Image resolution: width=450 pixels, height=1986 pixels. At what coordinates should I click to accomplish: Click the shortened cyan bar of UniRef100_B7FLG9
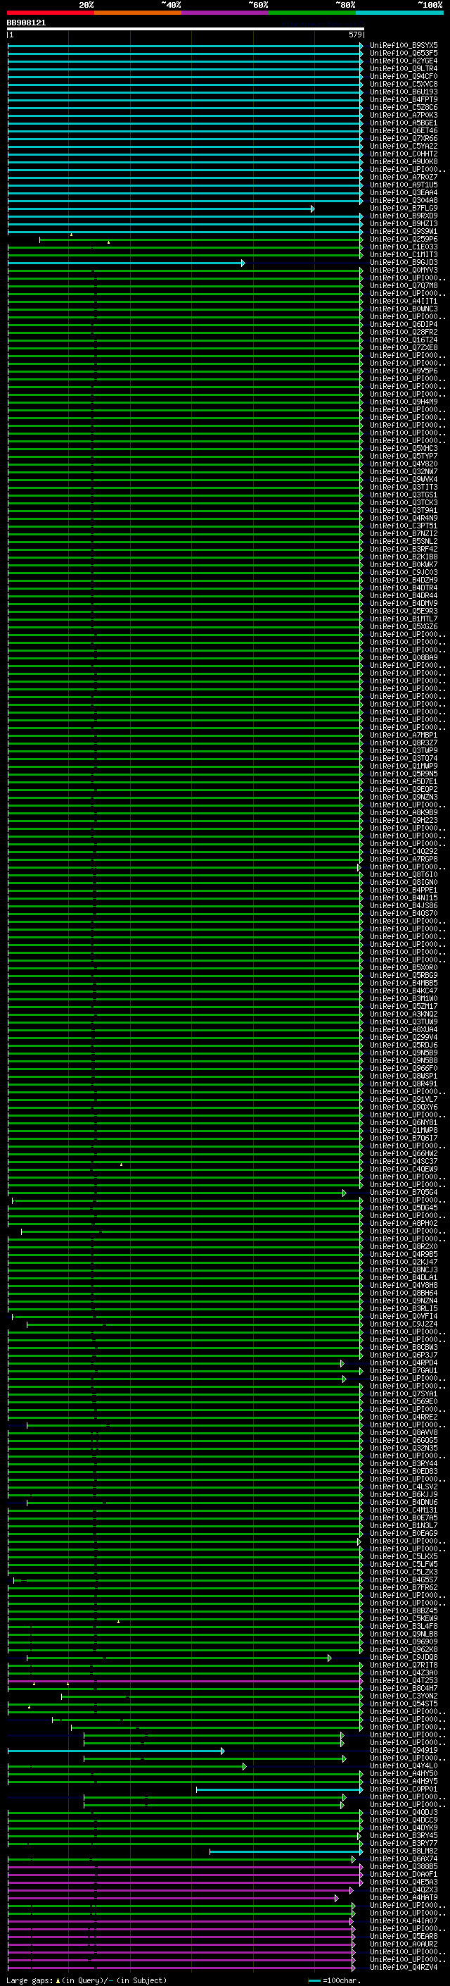click(x=161, y=209)
